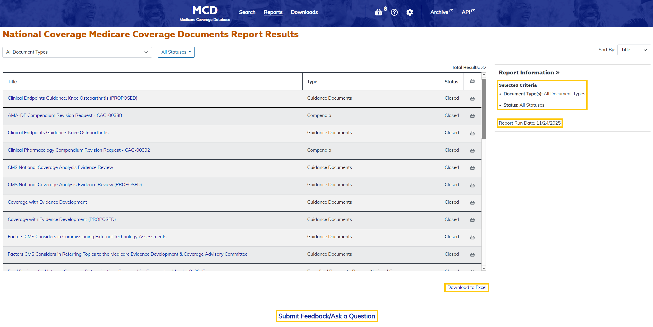
Task: Click the basket icon in the table header
Action: click(472, 81)
